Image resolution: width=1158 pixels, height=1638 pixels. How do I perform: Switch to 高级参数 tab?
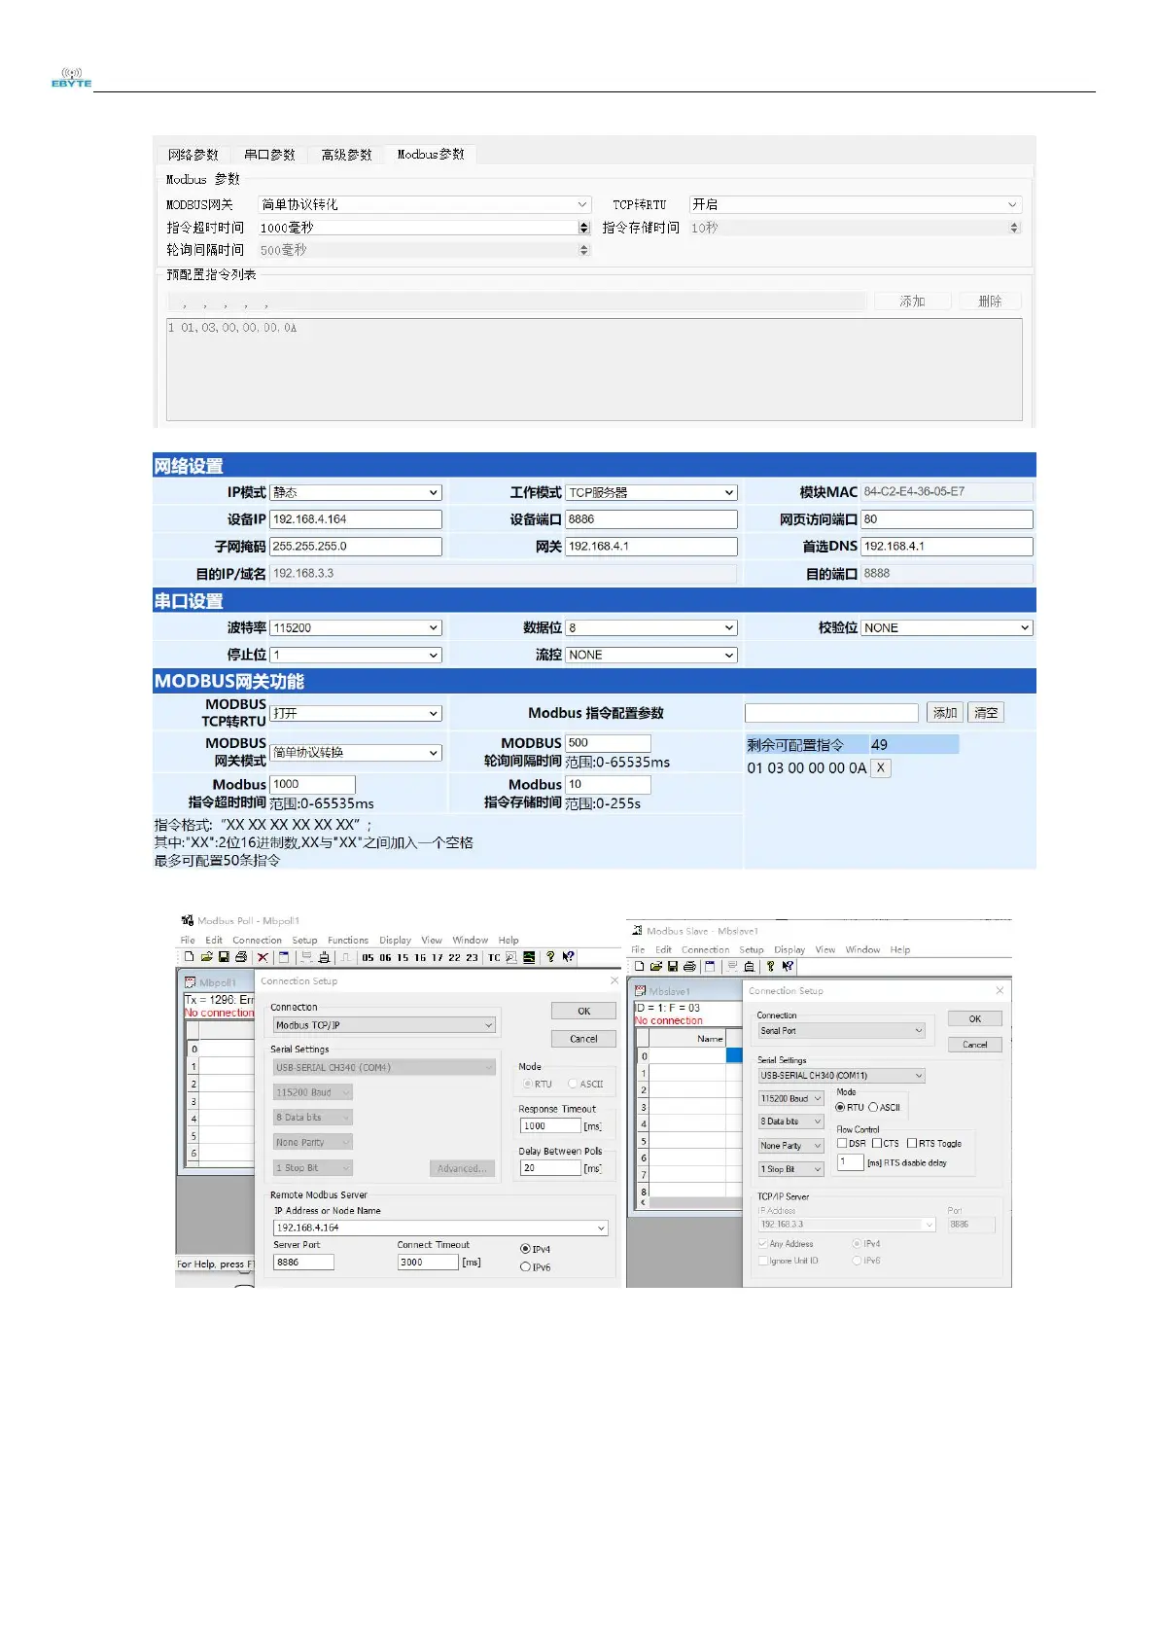click(x=346, y=155)
